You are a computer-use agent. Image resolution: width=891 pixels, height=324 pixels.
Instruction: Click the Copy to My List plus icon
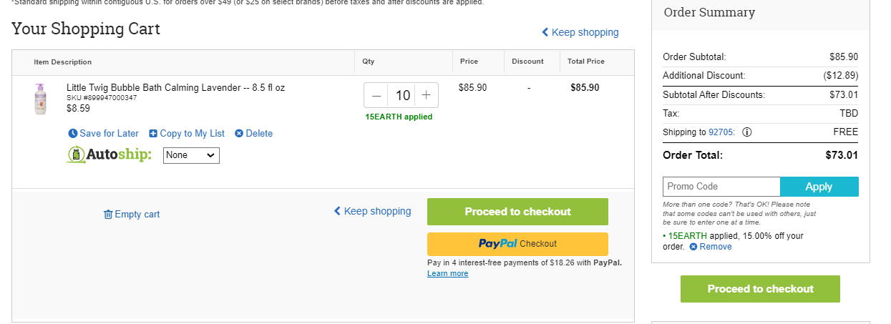click(153, 133)
